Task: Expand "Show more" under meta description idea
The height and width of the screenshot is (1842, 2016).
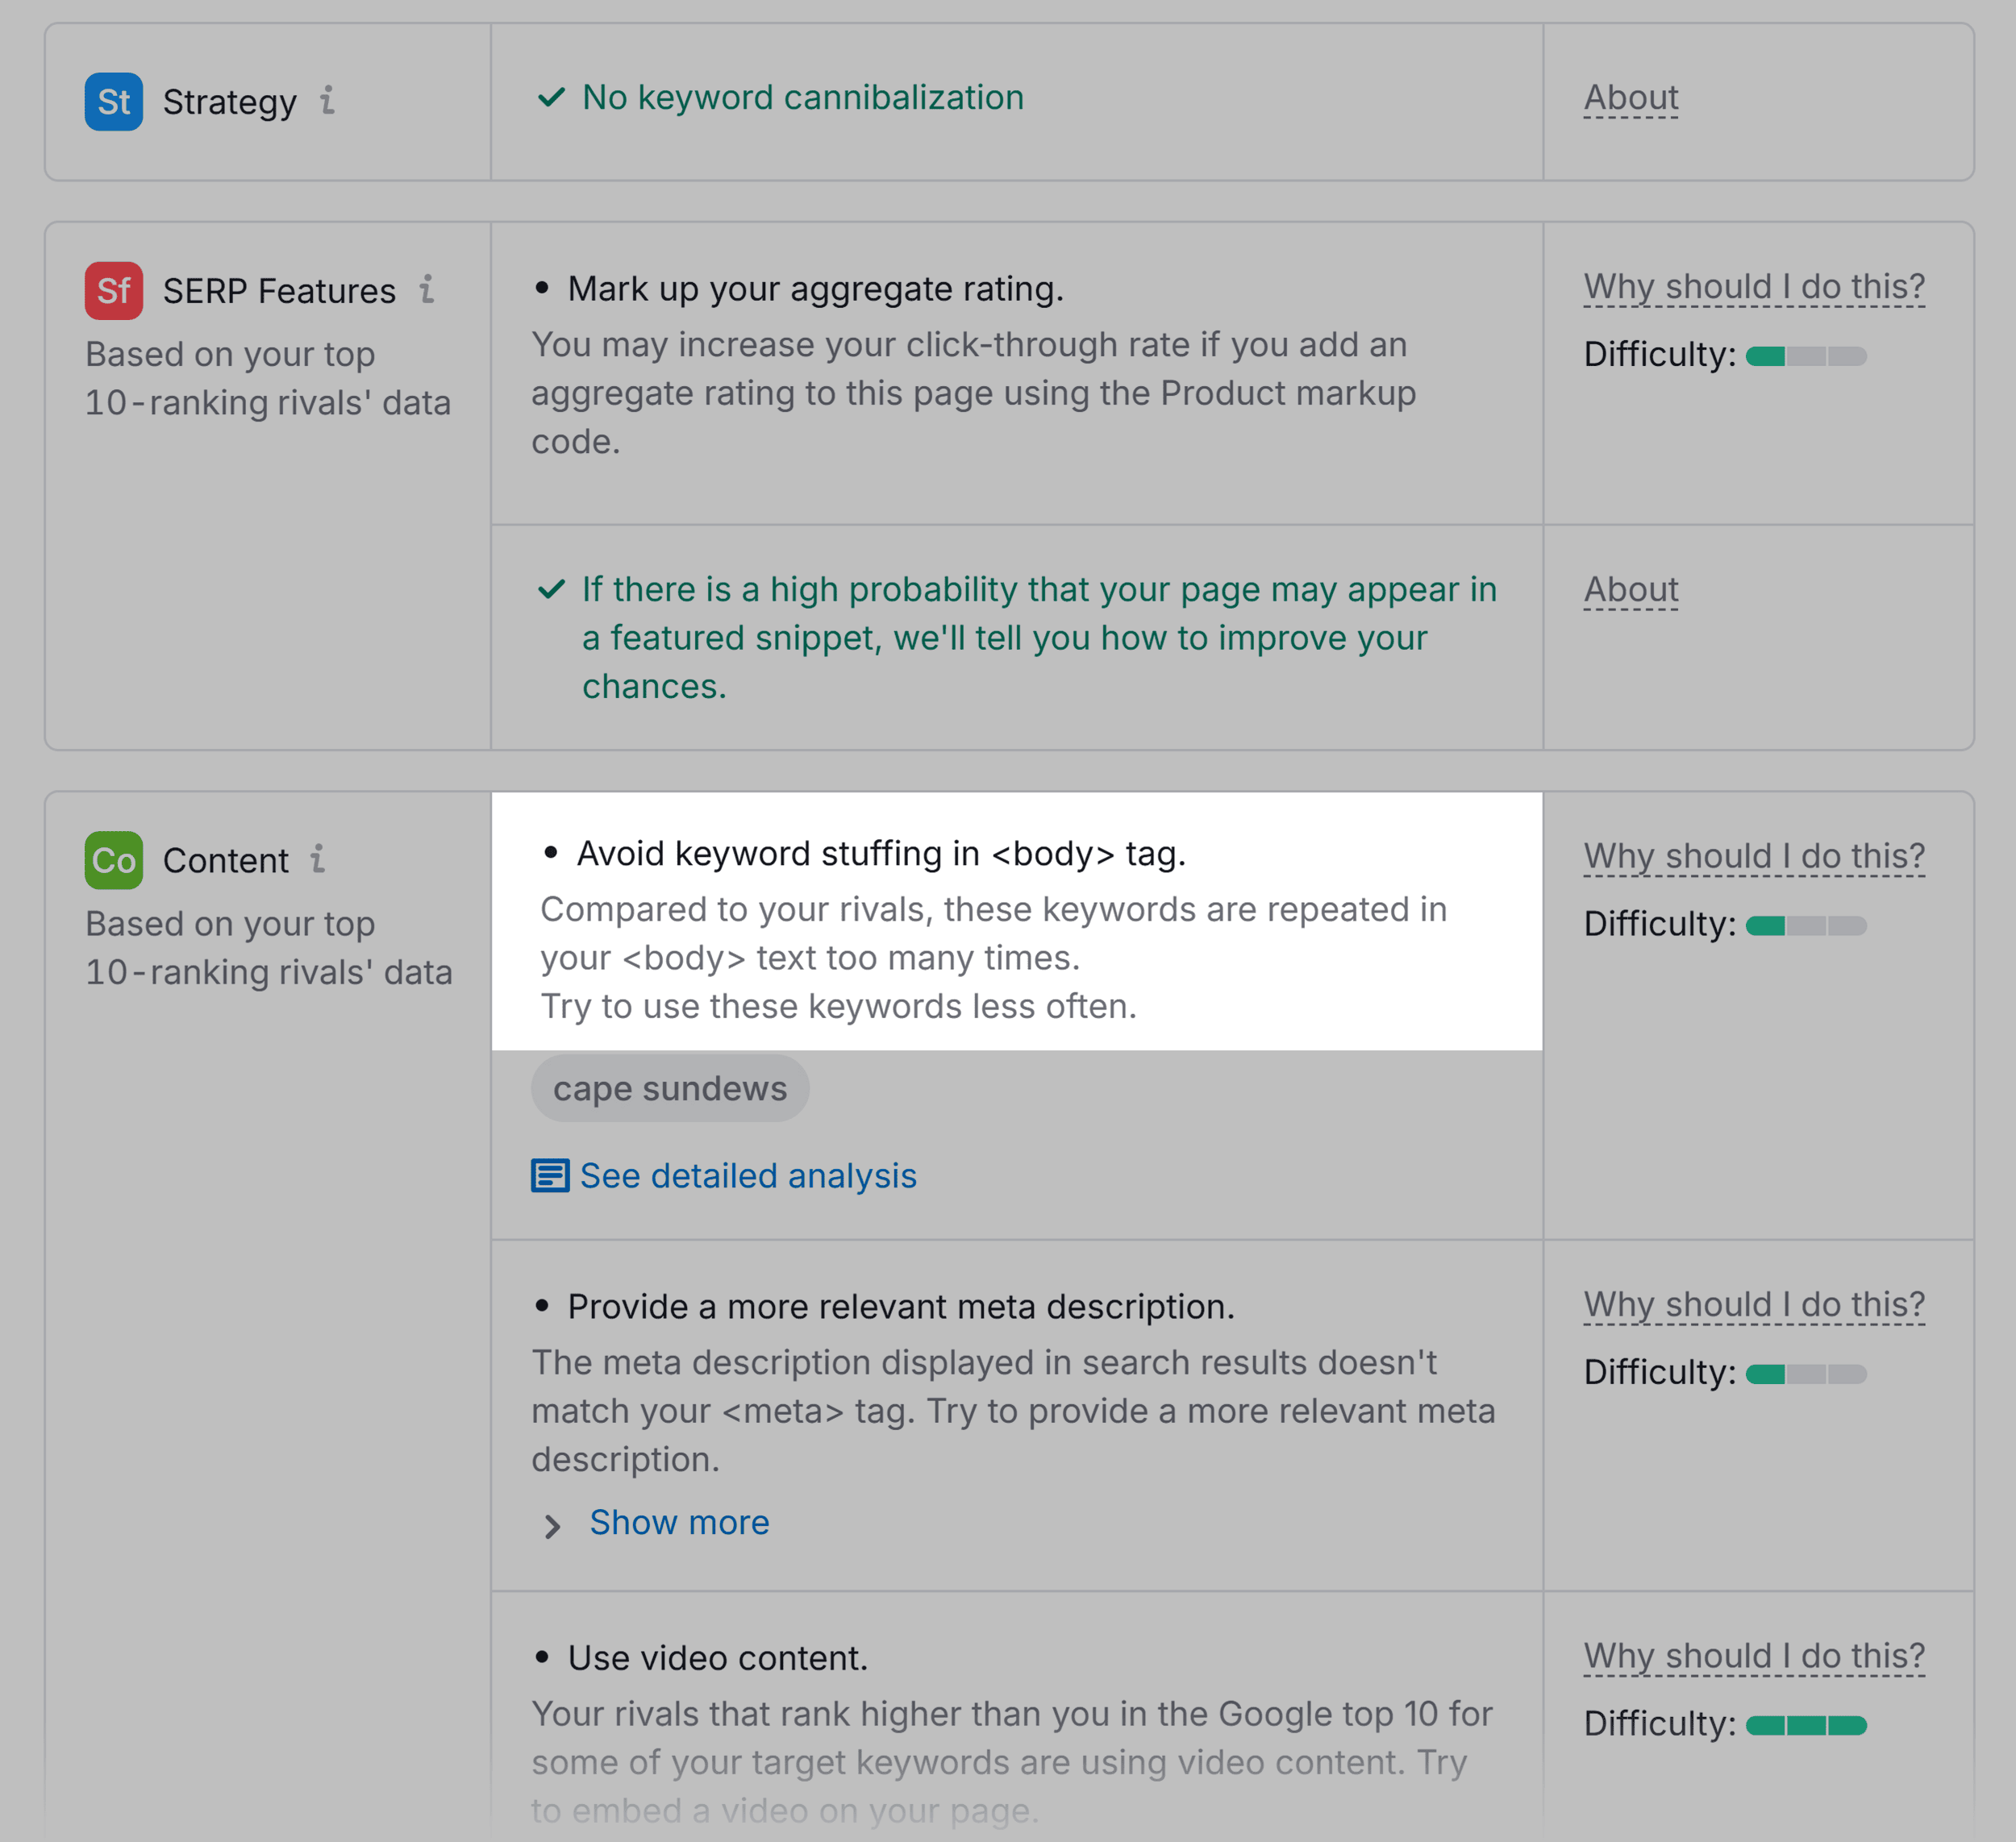Action: coord(679,1522)
